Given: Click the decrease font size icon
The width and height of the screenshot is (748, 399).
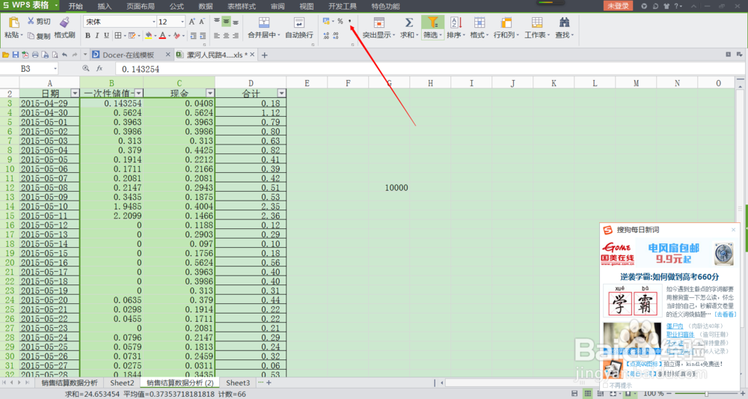Looking at the screenshot, I should click(202, 22).
